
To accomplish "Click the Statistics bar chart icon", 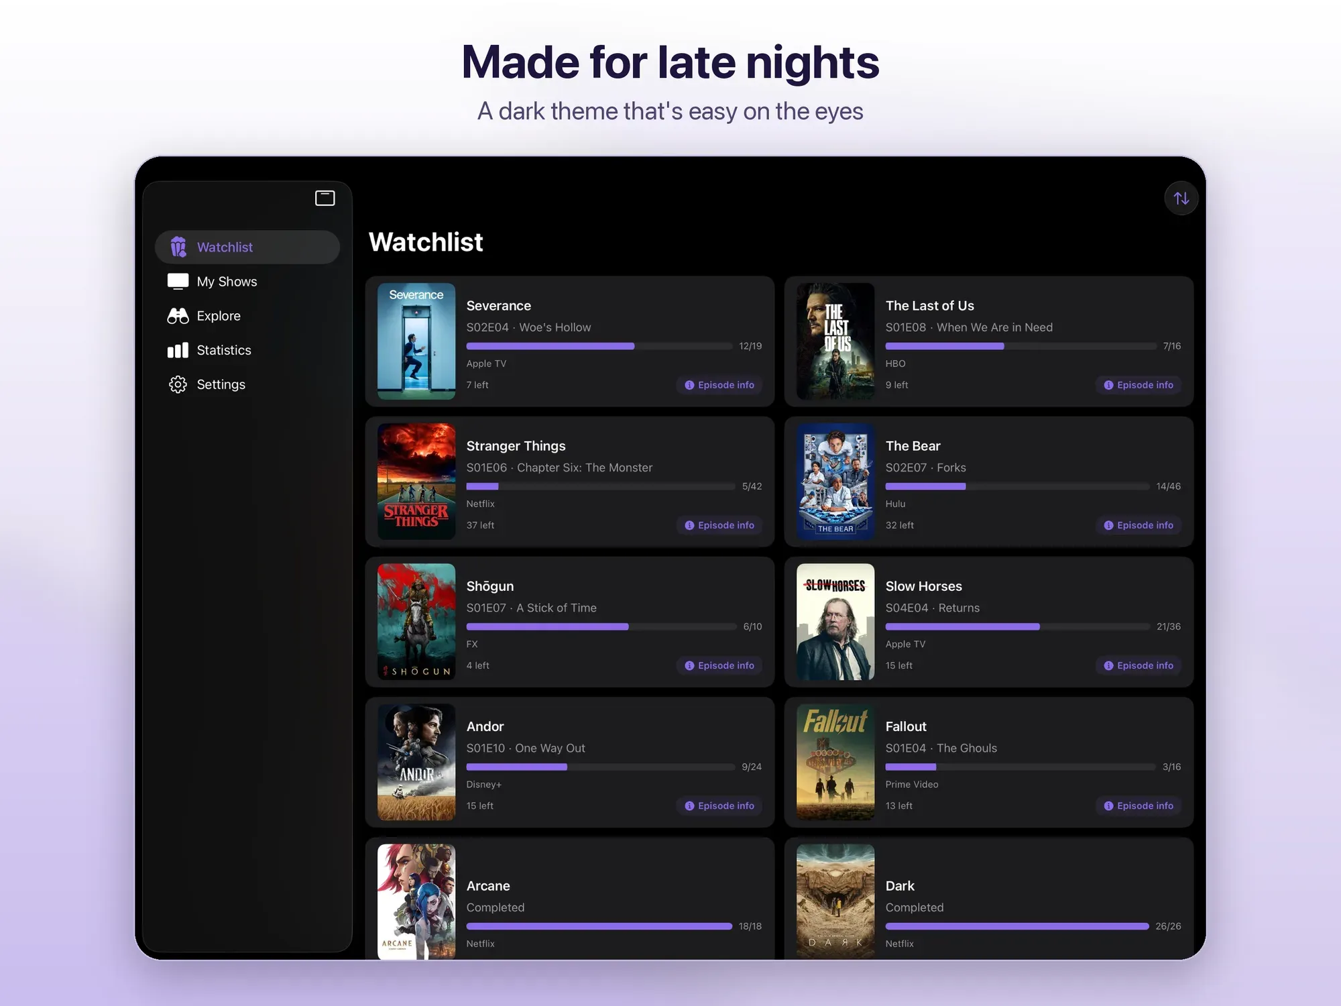I will (178, 350).
